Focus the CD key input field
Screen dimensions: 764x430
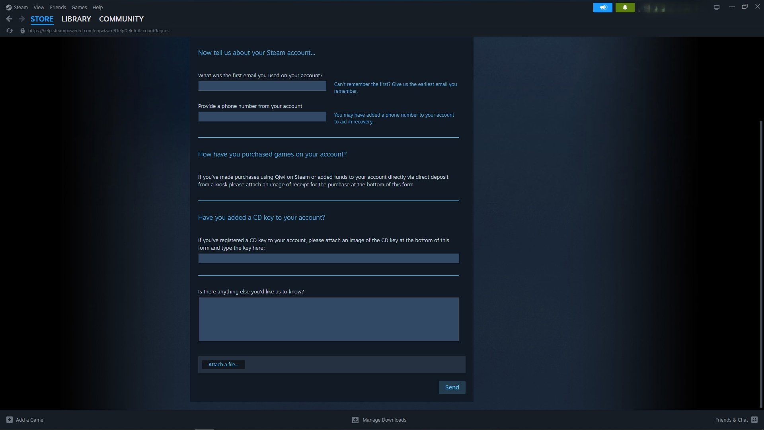click(x=329, y=258)
